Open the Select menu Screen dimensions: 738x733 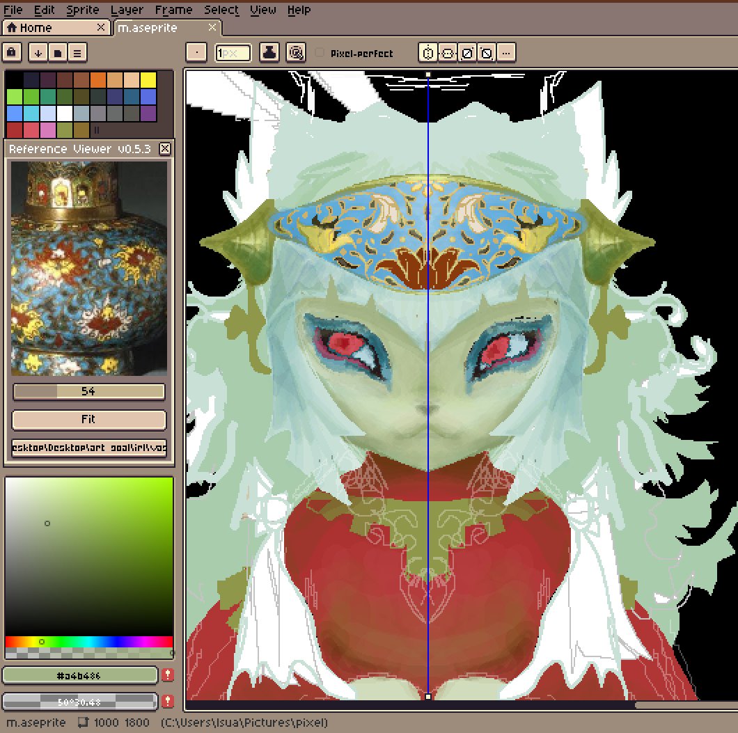pos(221,10)
